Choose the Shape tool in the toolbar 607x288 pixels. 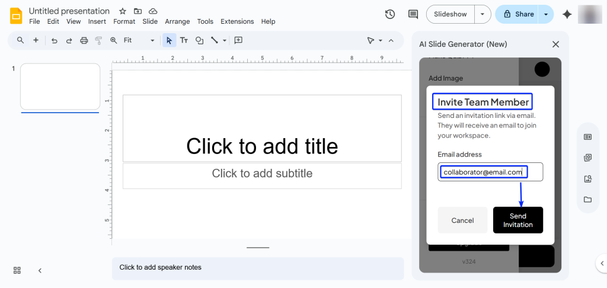tap(199, 40)
